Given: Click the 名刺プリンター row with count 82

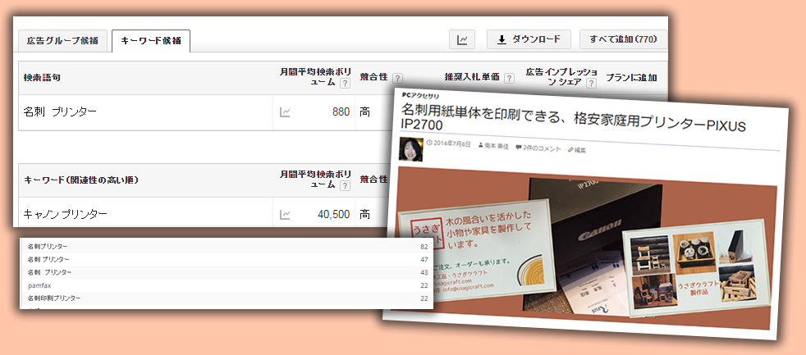Looking at the screenshot, I should [x=227, y=247].
